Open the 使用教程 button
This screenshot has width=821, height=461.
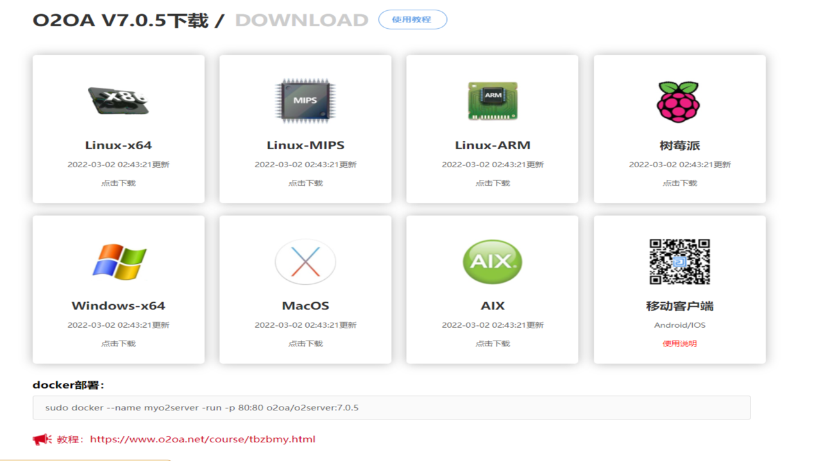click(412, 19)
